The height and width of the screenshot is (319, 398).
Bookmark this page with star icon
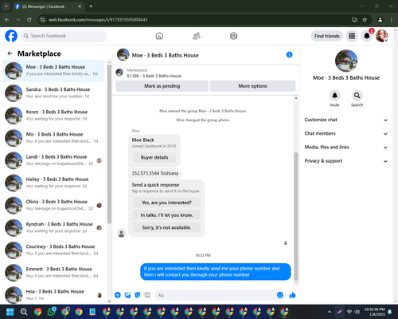(x=365, y=19)
